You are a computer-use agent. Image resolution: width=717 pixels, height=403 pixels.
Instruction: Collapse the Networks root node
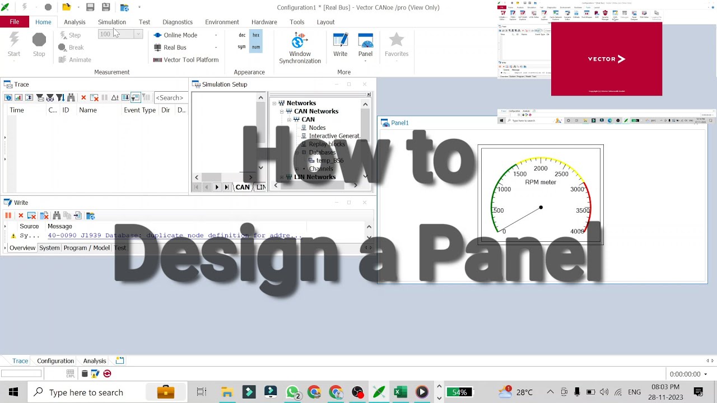274,104
